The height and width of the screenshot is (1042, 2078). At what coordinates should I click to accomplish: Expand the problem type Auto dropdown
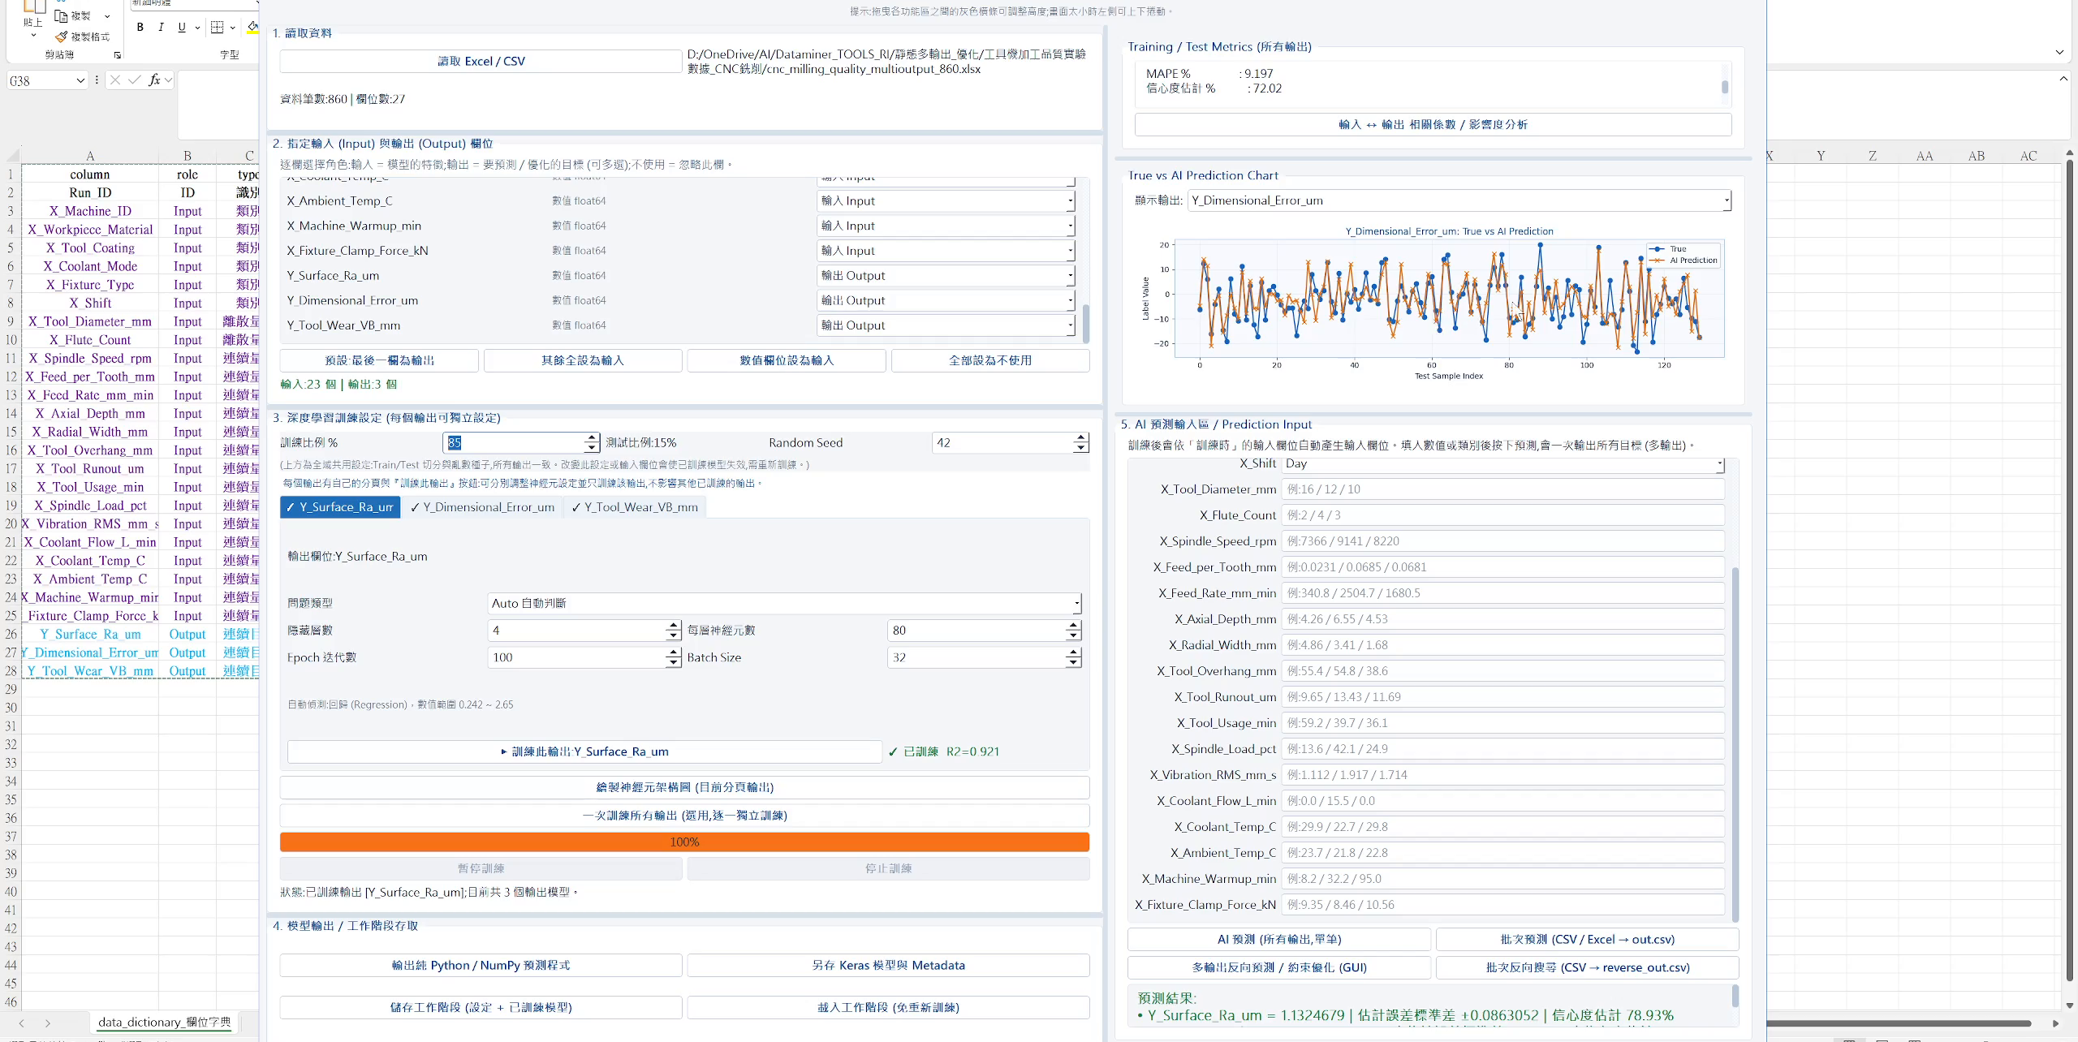click(784, 603)
